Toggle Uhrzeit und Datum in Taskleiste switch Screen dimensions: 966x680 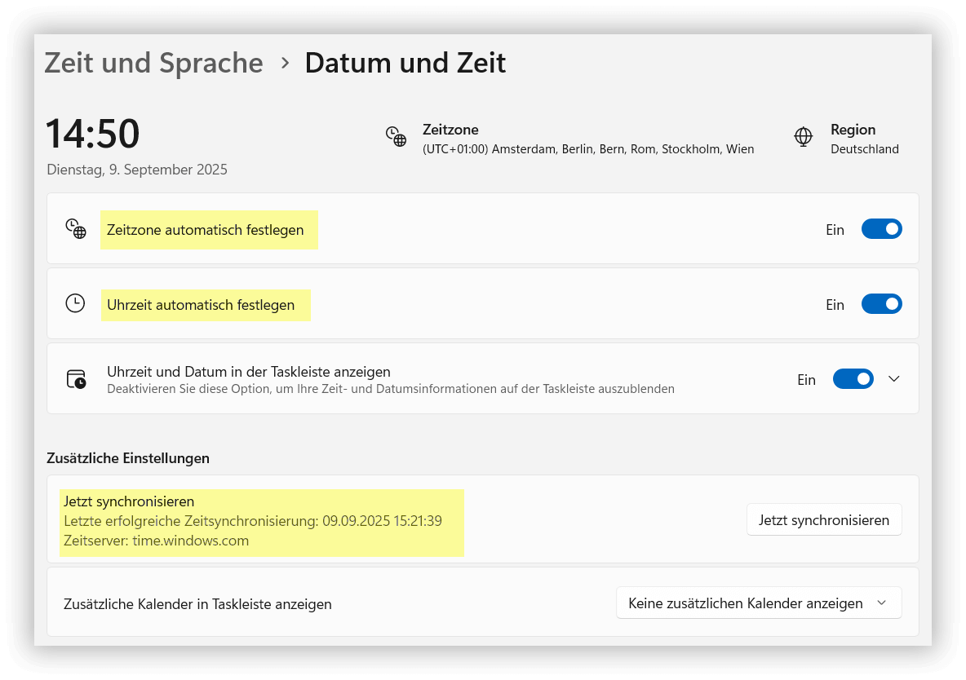pos(853,379)
